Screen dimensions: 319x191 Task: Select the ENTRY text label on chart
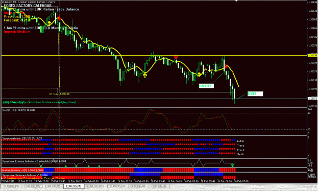(x=206, y=86)
